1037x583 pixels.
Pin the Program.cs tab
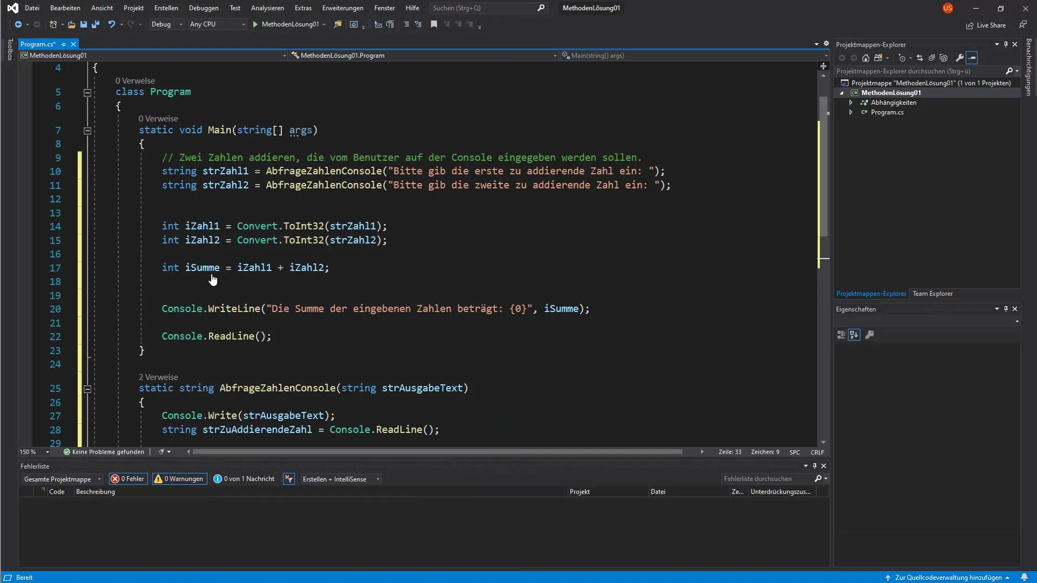[63, 44]
